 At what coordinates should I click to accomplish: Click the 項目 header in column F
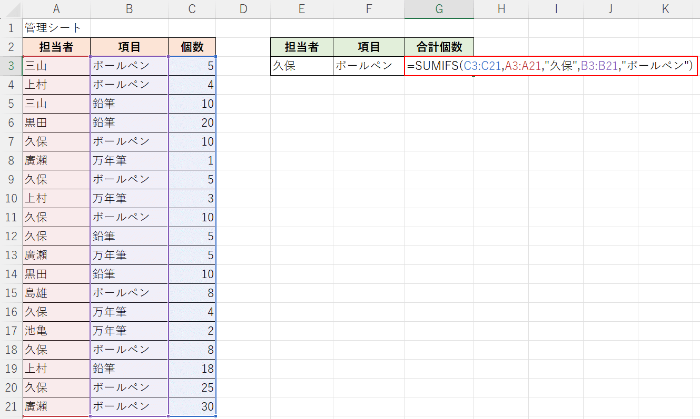click(369, 47)
